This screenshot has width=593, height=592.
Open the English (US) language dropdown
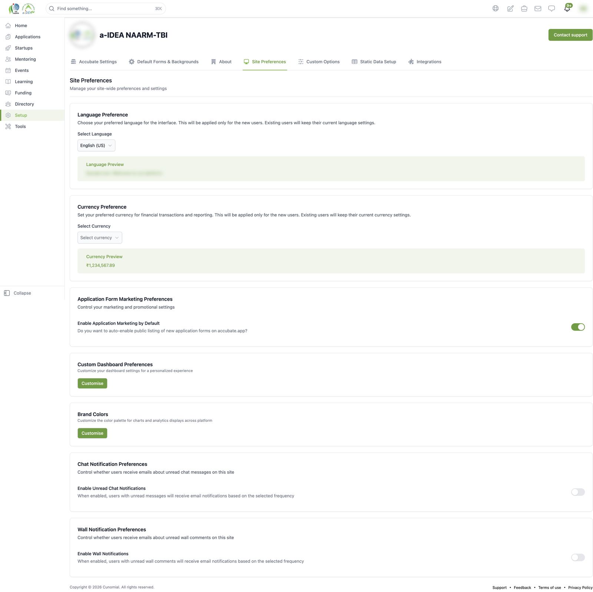pyautogui.click(x=96, y=145)
